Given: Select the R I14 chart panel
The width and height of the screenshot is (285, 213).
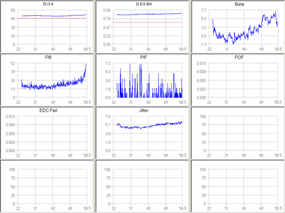Looking at the screenshot, I should [x=47, y=27].
